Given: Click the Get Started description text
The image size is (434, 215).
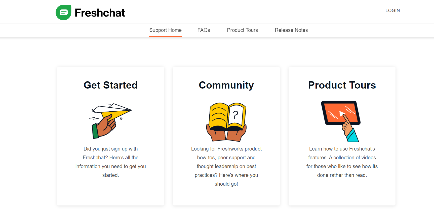Looking at the screenshot, I should point(110,162).
